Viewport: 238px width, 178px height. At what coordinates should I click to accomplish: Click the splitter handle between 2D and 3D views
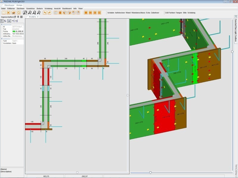tap(128, 95)
